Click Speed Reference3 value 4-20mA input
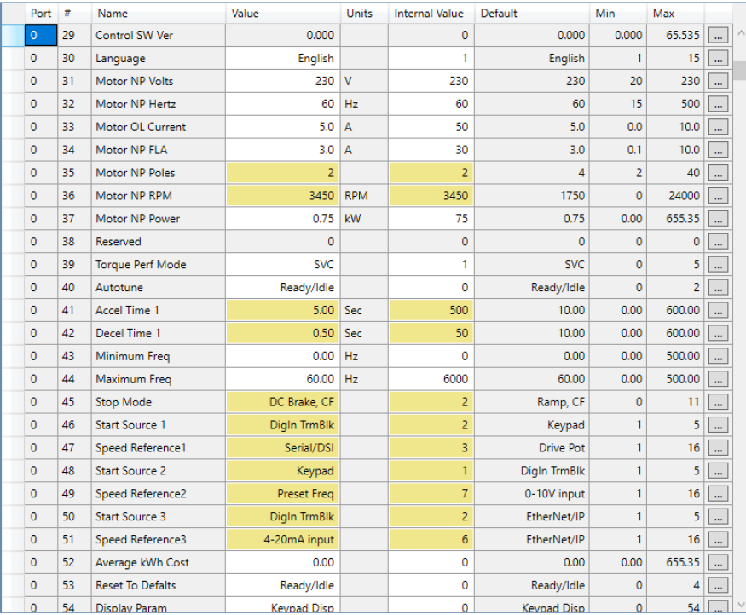Image resolution: width=746 pixels, height=615 pixels. pos(282,539)
